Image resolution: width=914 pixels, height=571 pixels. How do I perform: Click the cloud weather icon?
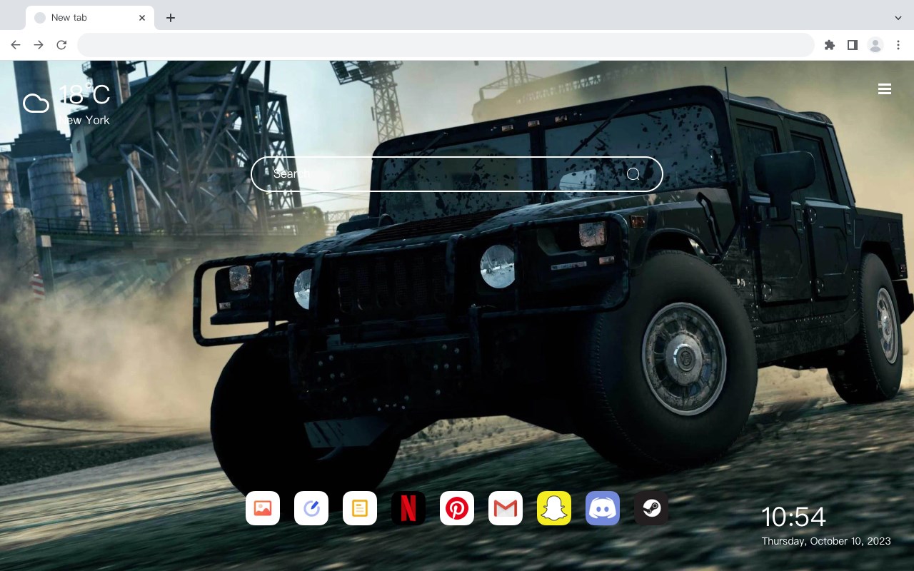[x=36, y=103]
